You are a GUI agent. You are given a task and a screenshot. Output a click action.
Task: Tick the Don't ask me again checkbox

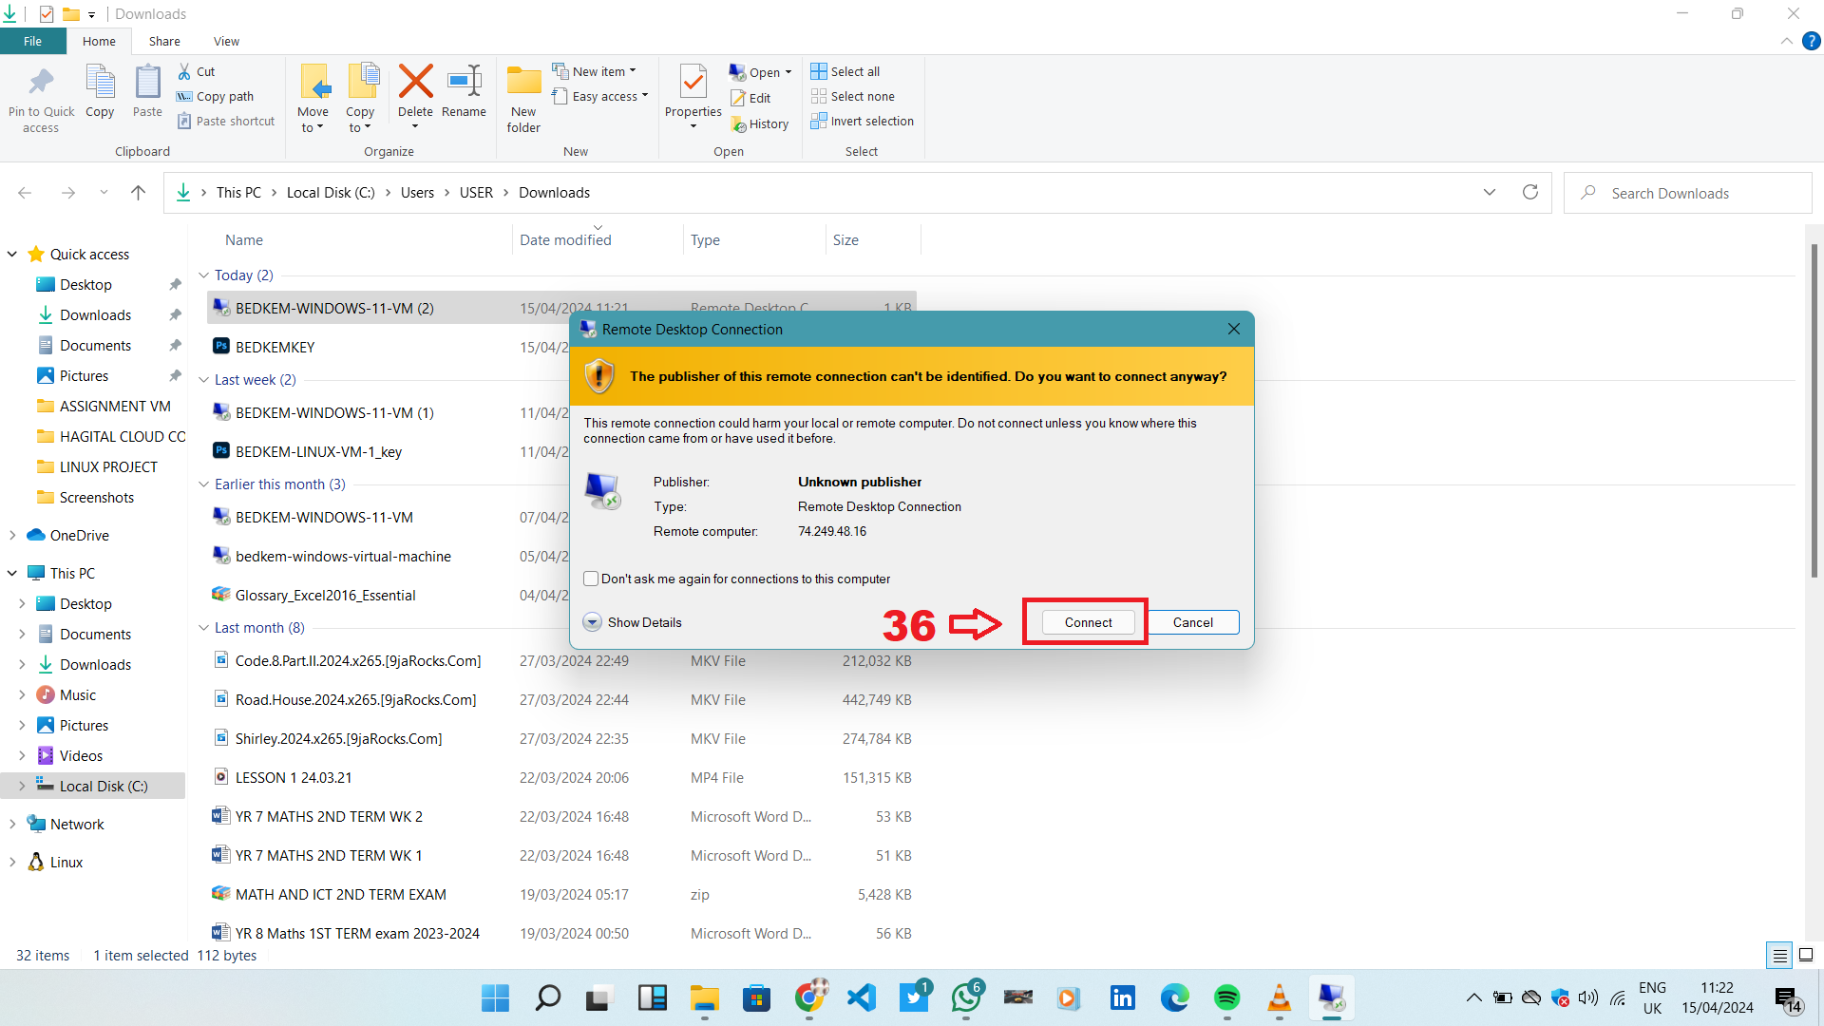pos(591,579)
